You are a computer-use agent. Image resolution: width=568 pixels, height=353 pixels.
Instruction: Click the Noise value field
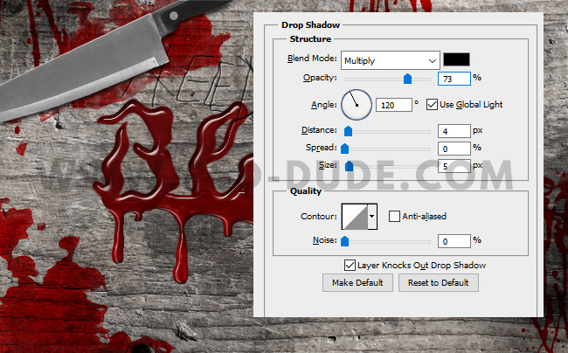click(x=454, y=241)
